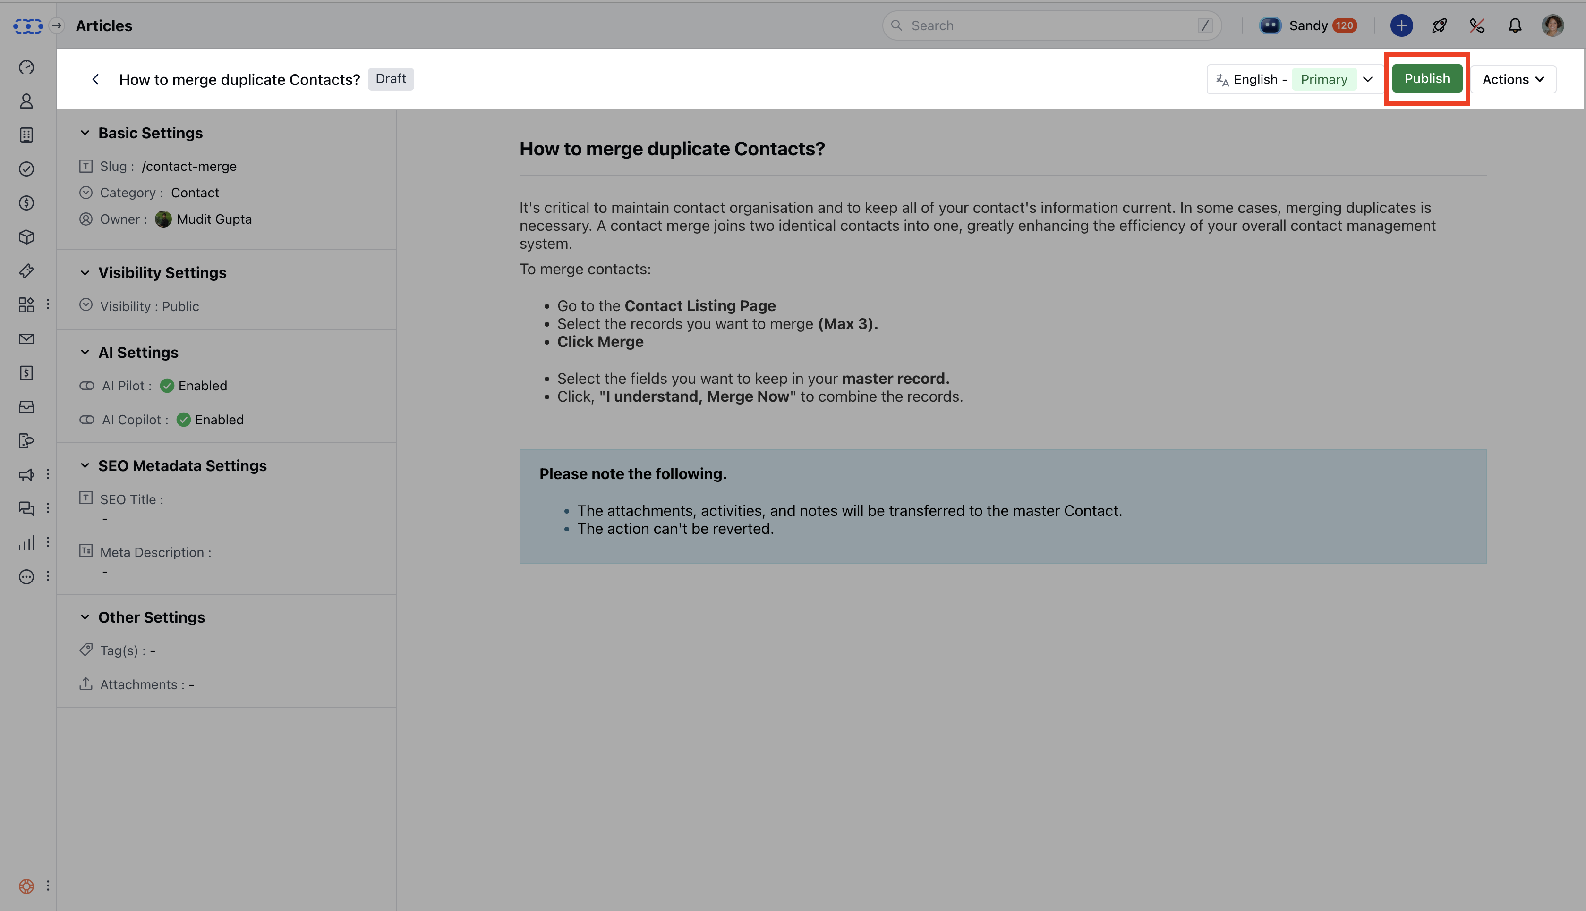The width and height of the screenshot is (1586, 911).
Task: Collapse the SEO Metadata Settings section
Action: (x=85, y=465)
